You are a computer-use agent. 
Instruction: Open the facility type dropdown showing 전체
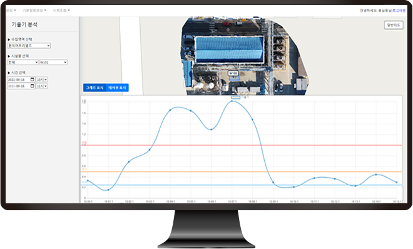coord(23,63)
